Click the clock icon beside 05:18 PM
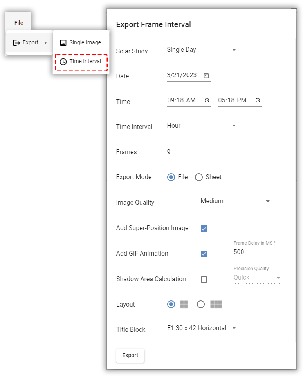 pyautogui.click(x=258, y=100)
